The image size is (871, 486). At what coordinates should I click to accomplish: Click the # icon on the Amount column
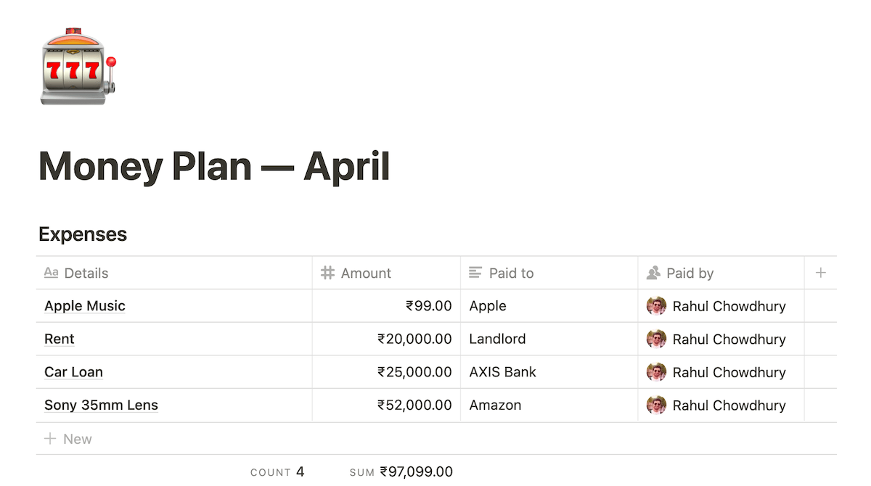[x=327, y=273]
